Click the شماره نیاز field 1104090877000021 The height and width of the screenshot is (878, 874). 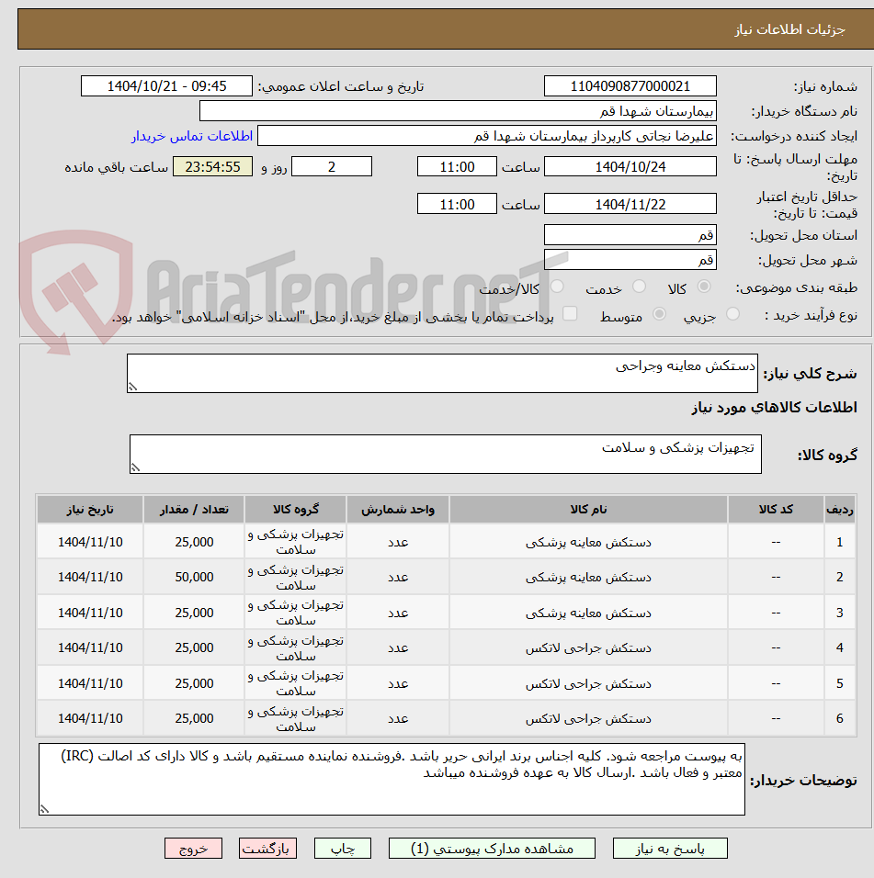pyautogui.click(x=630, y=86)
